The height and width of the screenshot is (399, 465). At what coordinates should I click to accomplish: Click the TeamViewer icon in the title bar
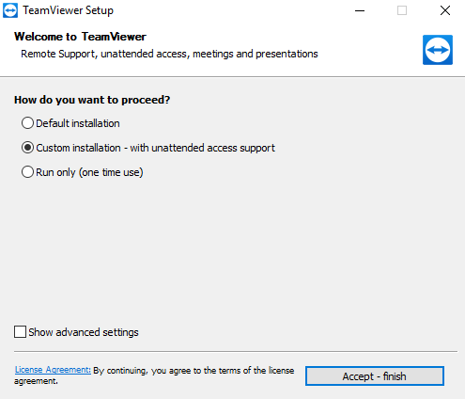pos(10,10)
